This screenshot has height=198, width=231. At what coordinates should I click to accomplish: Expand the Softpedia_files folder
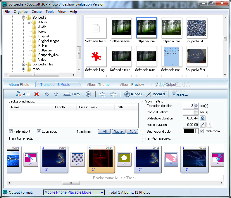pyautogui.click(x=29, y=55)
